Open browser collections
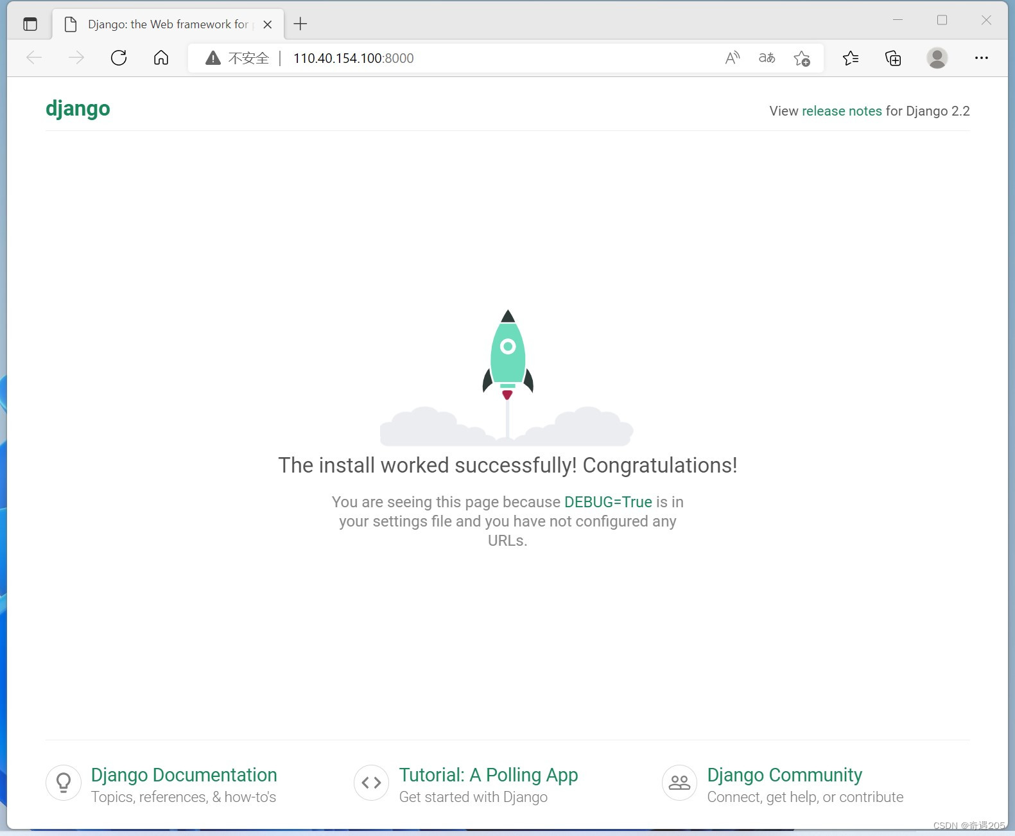Image resolution: width=1015 pixels, height=836 pixels. [x=893, y=58]
